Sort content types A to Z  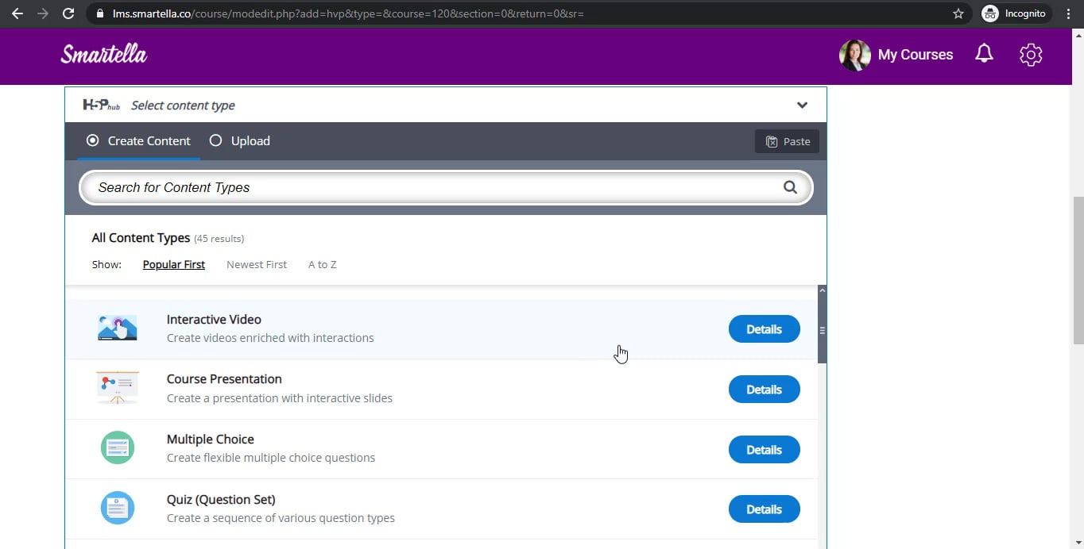coord(323,264)
